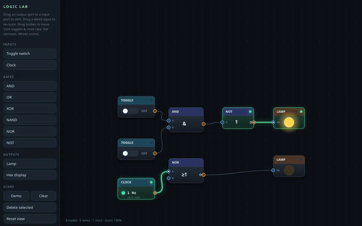Reset the canvas view
362x226 pixels.
point(30,219)
